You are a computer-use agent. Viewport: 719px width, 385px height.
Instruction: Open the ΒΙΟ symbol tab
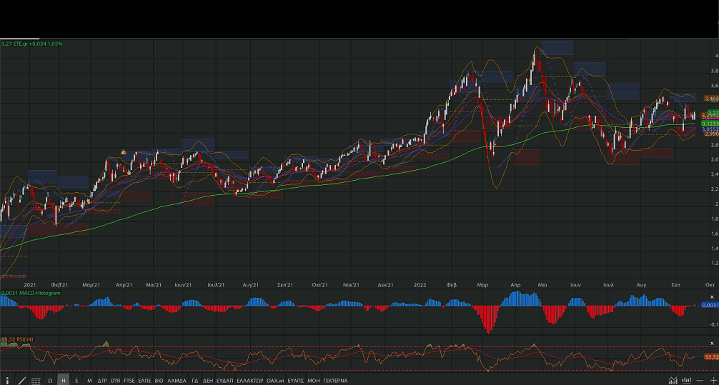pyautogui.click(x=159, y=381)
